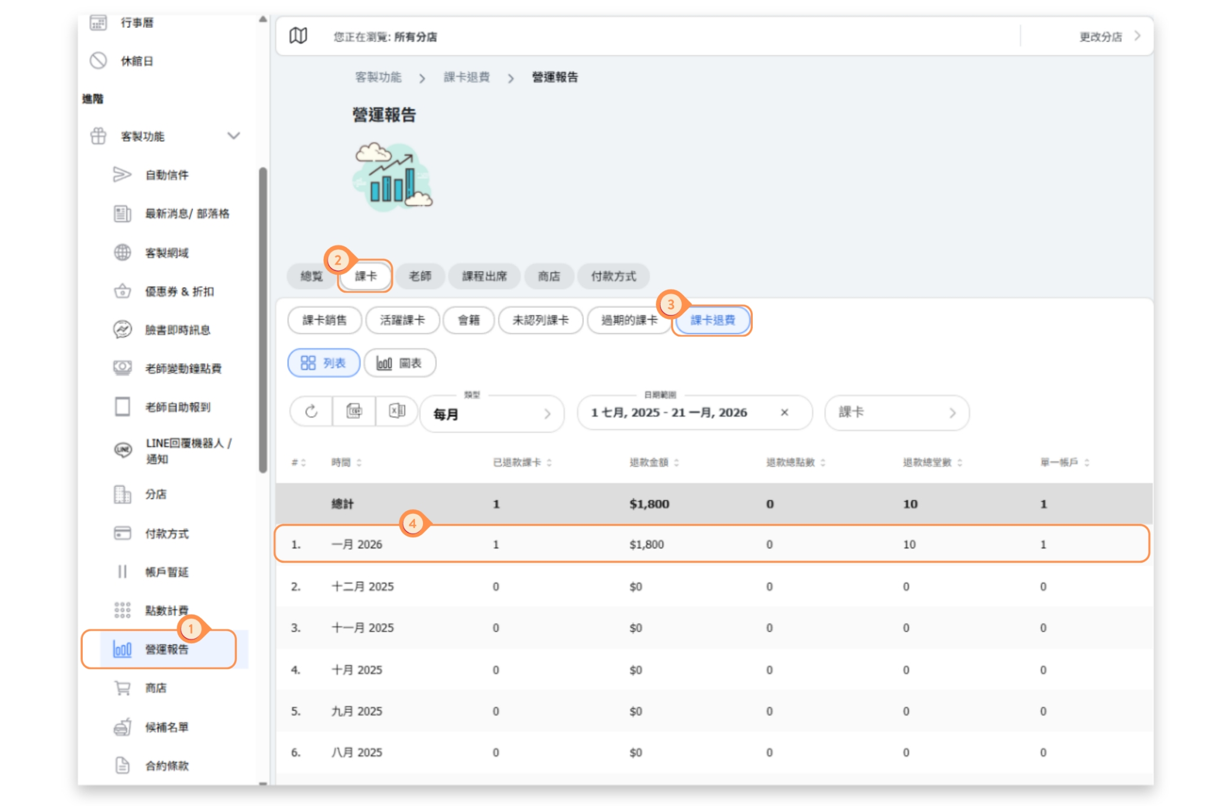Click the 課卡退費 breadcrumb link
This screenshot has height=806, width=1210.
466,77
